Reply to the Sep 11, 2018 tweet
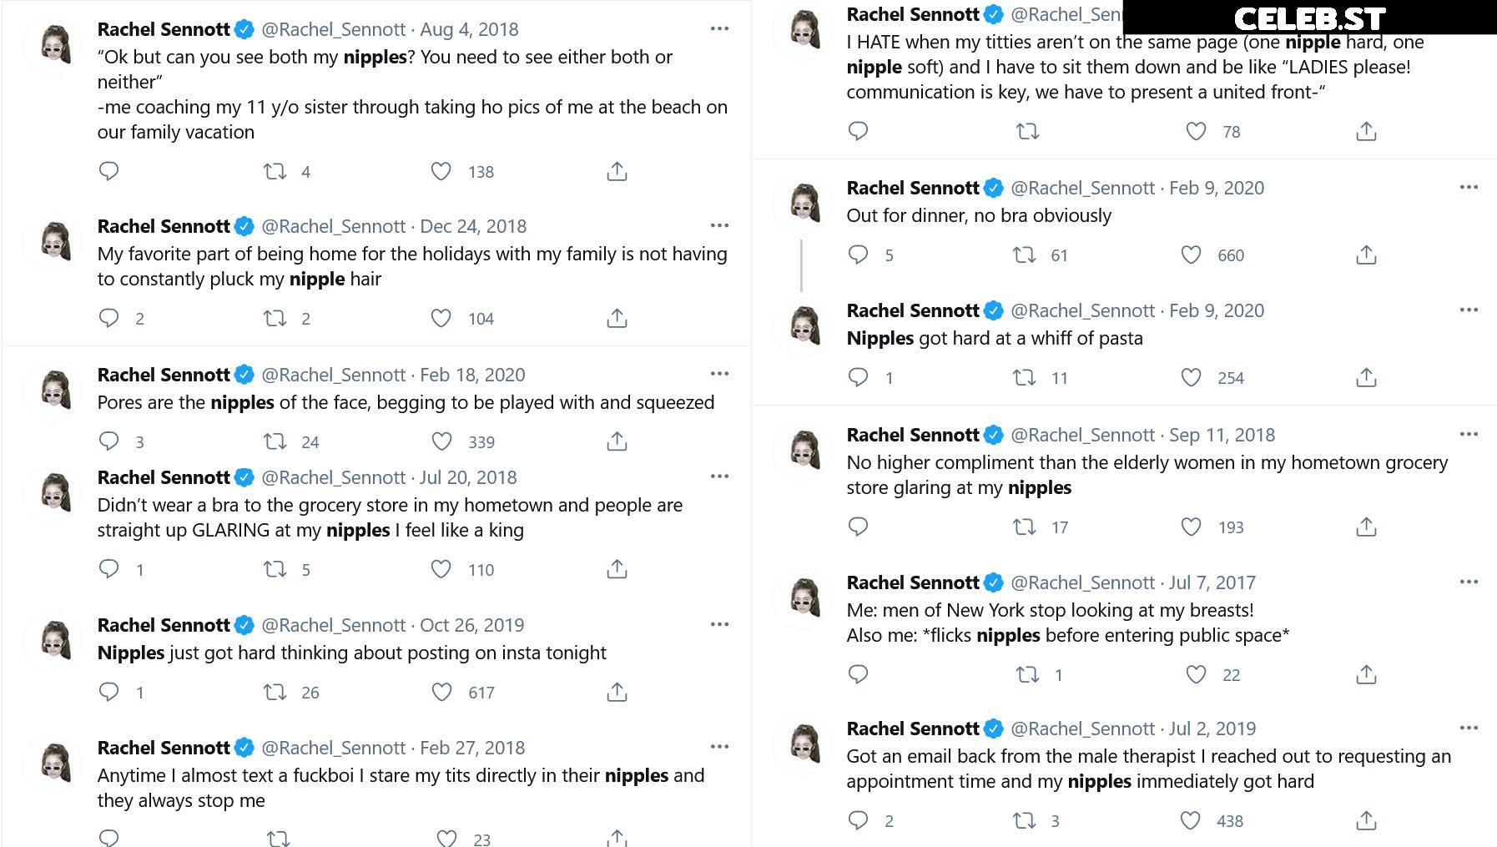Image resolution: width=1497 pixels, height=847 pixels. click(x=858, y=527)
